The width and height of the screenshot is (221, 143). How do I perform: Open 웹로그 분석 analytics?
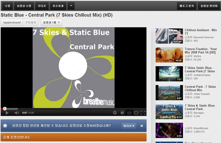187,6
